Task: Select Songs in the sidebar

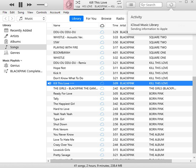Action: tap(23, 47)
